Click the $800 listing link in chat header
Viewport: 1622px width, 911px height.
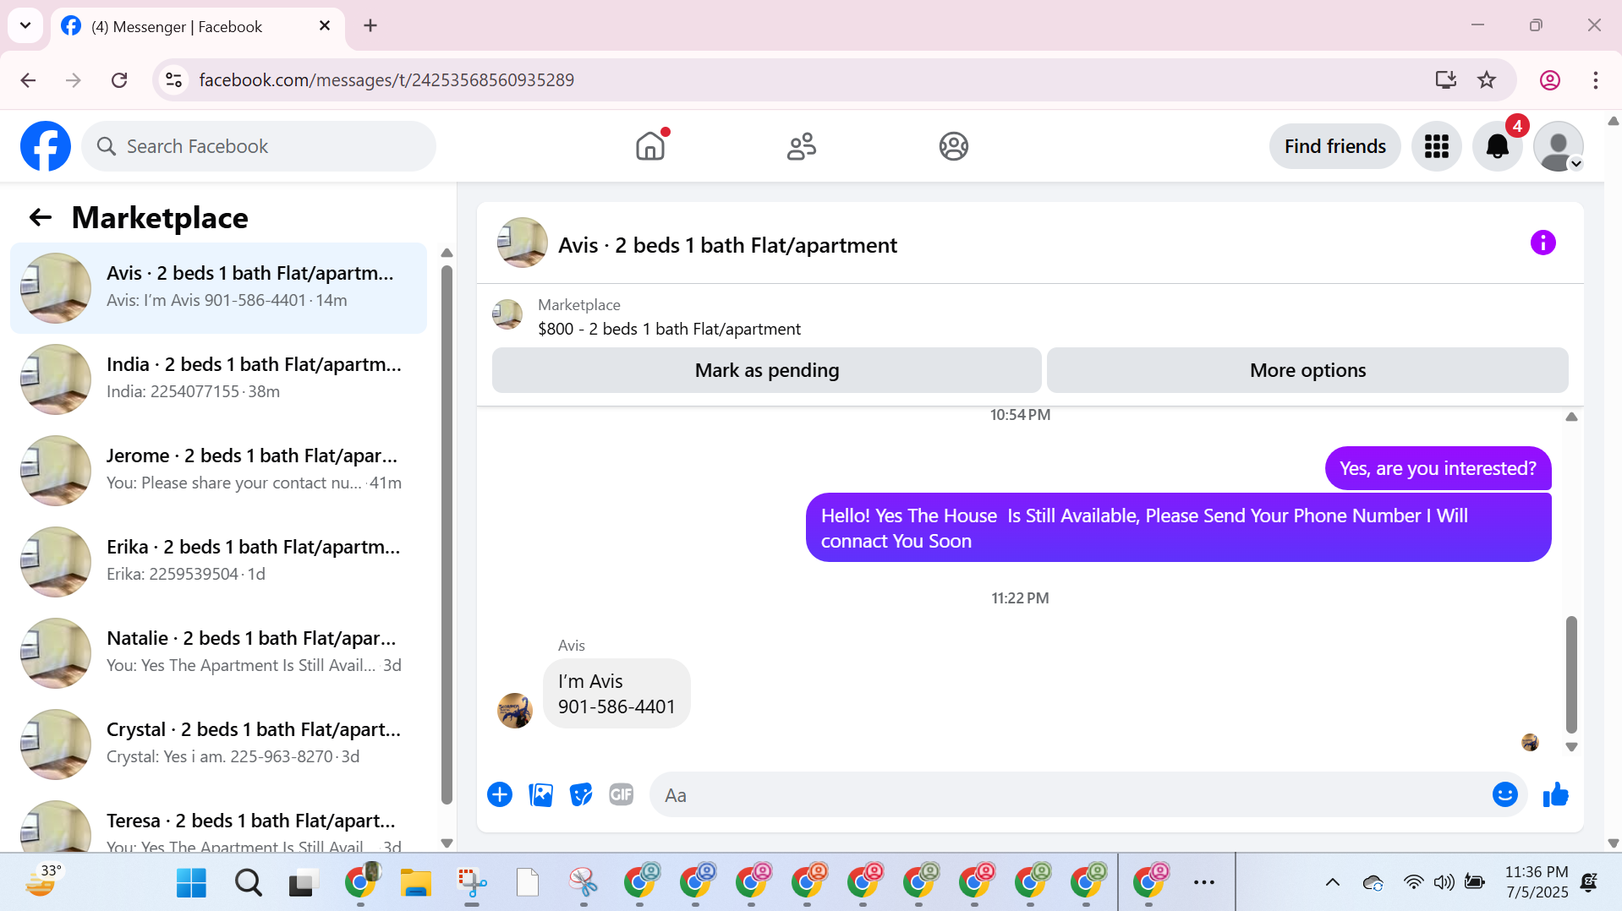point(669,329)
